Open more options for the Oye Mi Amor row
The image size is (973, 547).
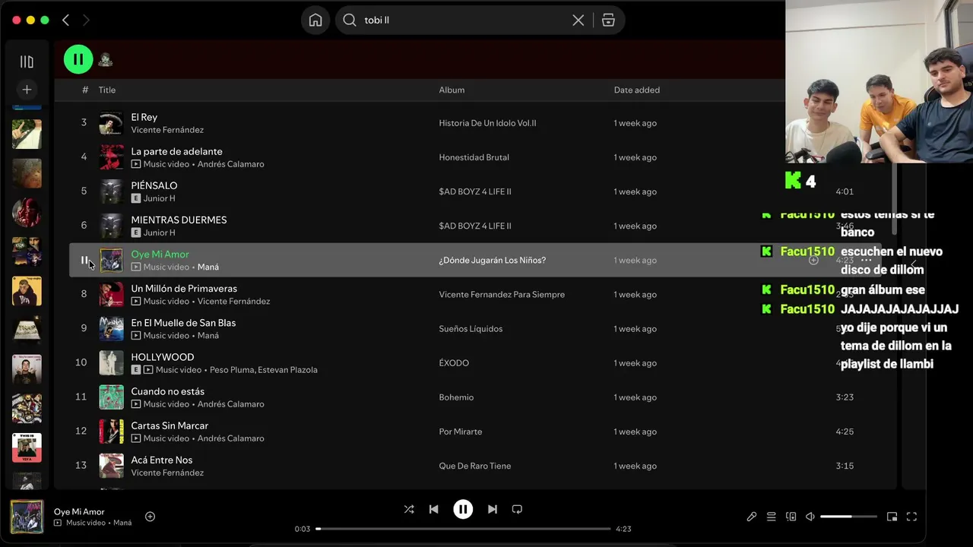point(866,260)
